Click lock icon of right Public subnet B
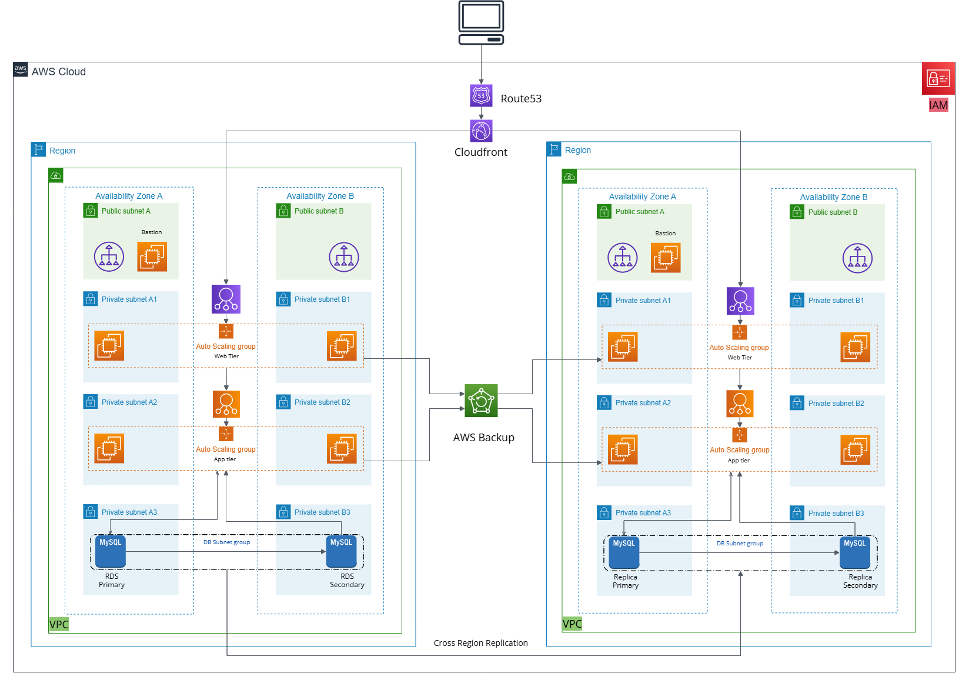Screen dimensions: 969x683 tap(797, 212)
